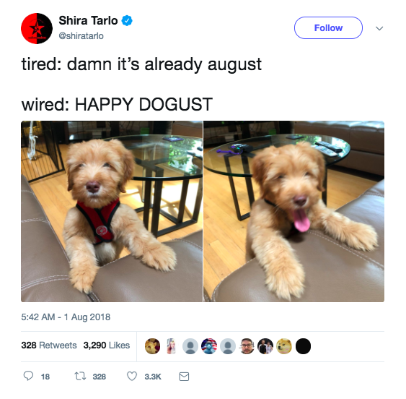
Task: View the 3,290 Likes list
Action: click(x=107, y=346)
